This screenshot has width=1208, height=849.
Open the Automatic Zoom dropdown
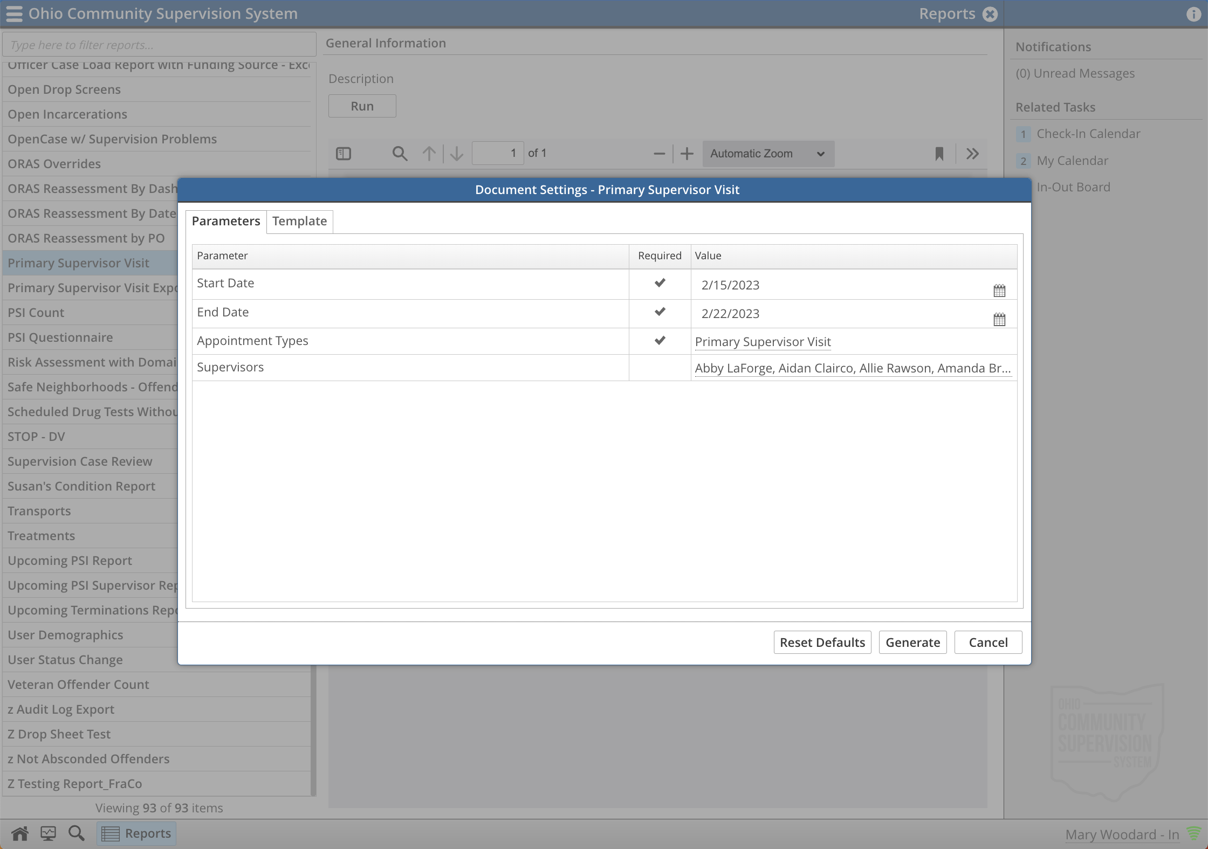pos(768,153)
